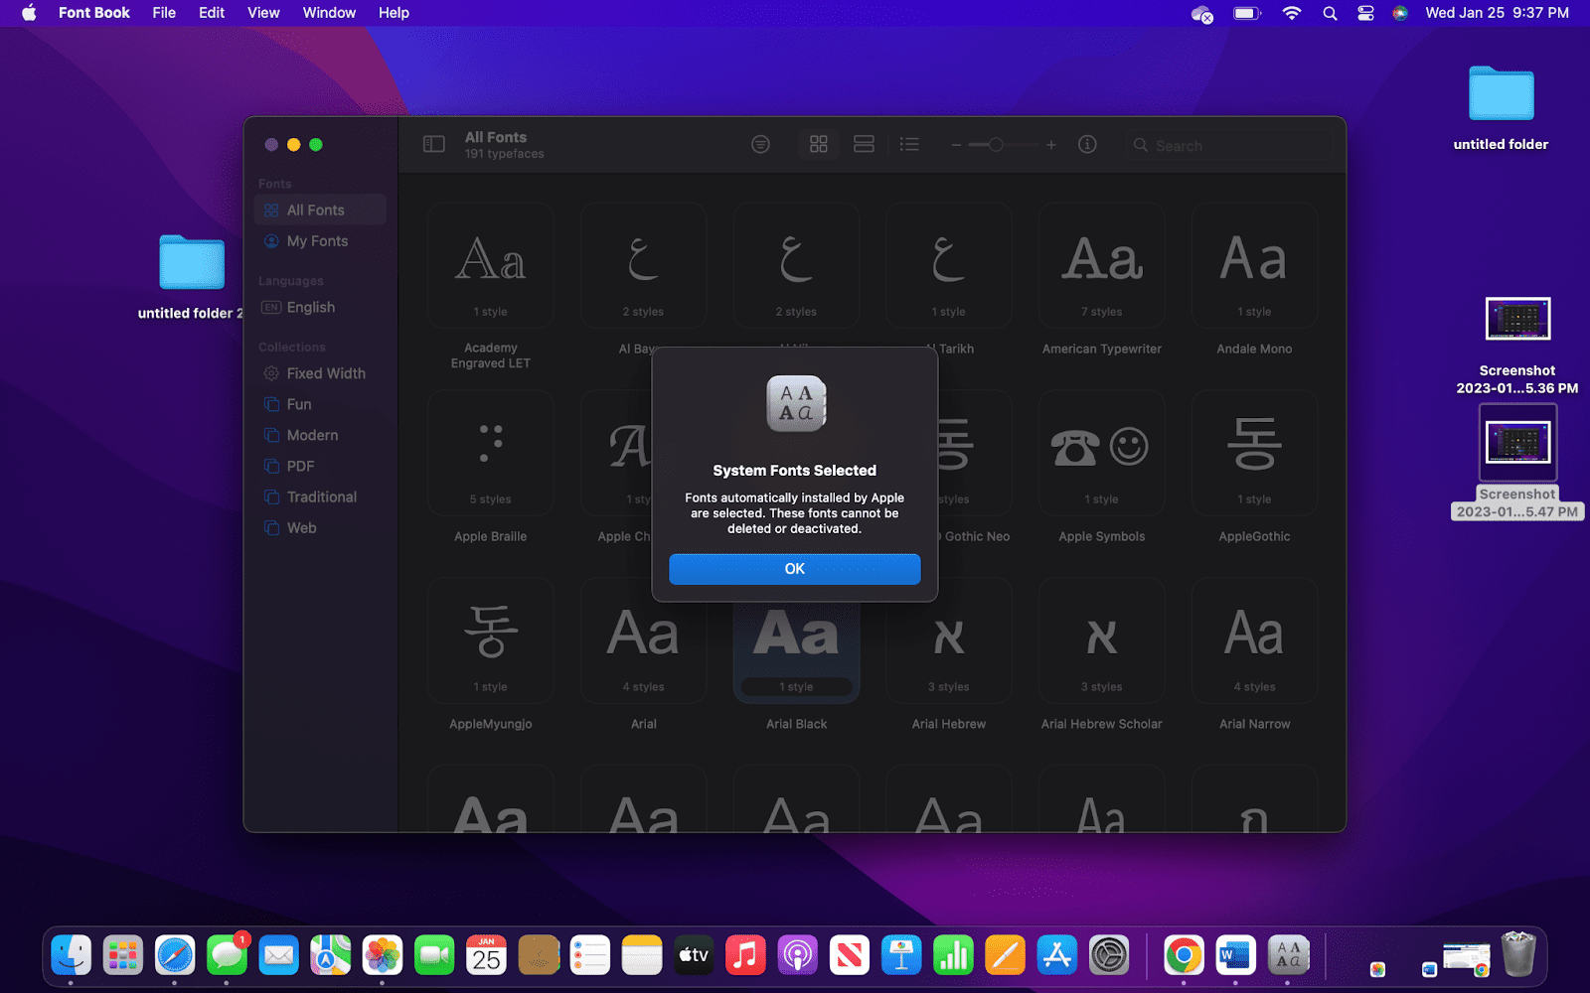Image resolution: width=1590 pixels, height=993 pixels.
Task: Open Safari from the Dock
Action: tap(175, 956)
